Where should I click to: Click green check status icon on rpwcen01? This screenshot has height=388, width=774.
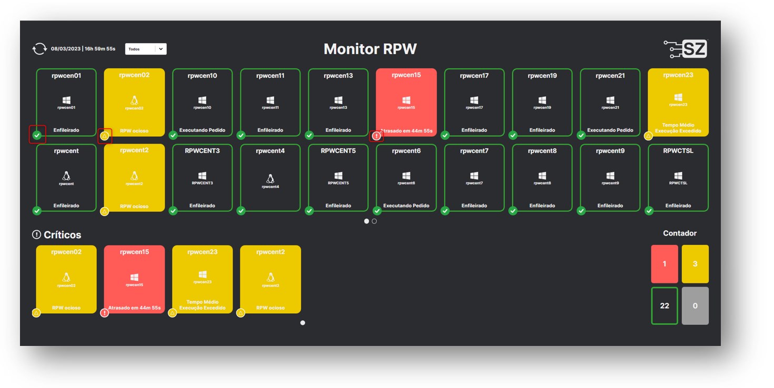37,136
